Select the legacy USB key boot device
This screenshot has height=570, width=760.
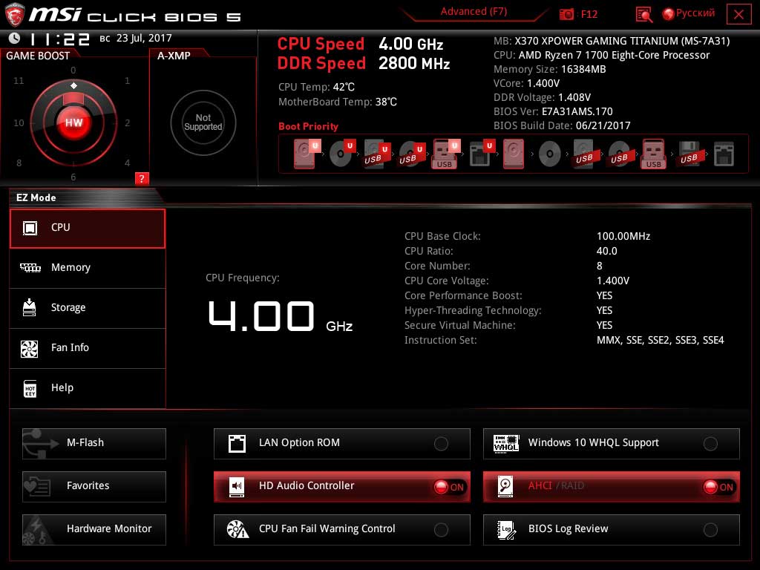click(653, 154)
